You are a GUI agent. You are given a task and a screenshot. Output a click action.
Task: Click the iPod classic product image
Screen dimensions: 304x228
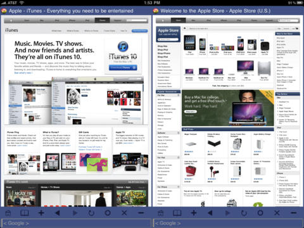[252, 44]
